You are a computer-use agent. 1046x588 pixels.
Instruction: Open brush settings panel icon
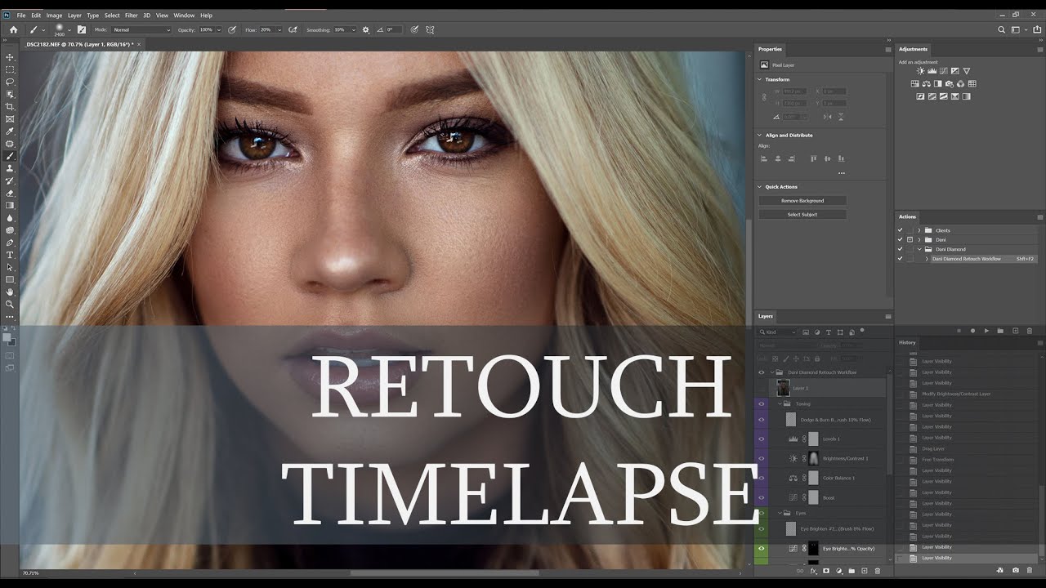[82, 29]
